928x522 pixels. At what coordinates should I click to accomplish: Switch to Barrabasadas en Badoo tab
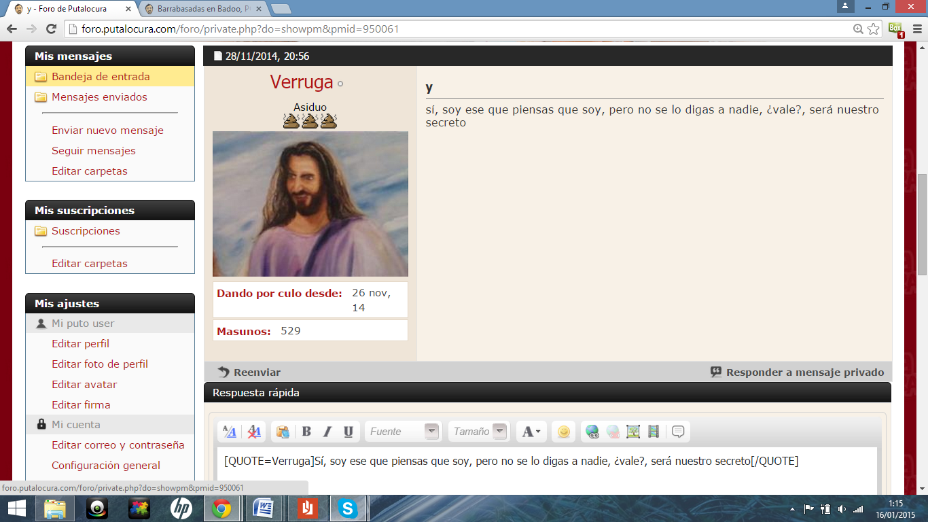[199, 9]
